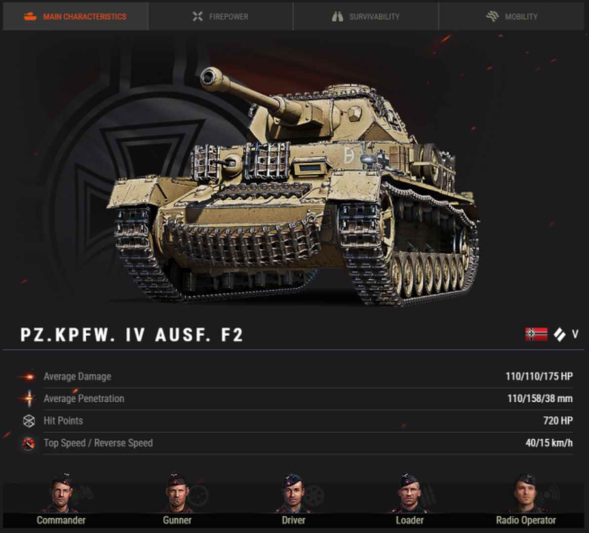Viewport: 589px width, 533px height.
Task: Switch to the Survivability tab
Action: coord(366,16)
